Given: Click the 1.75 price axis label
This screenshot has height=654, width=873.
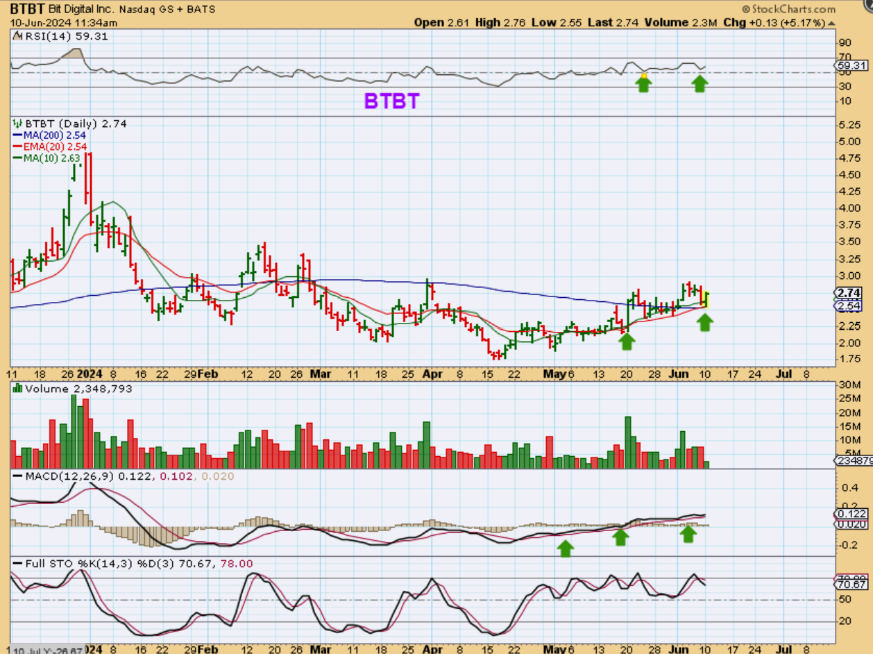Looking at the screenshot, I should coord(849,359).
